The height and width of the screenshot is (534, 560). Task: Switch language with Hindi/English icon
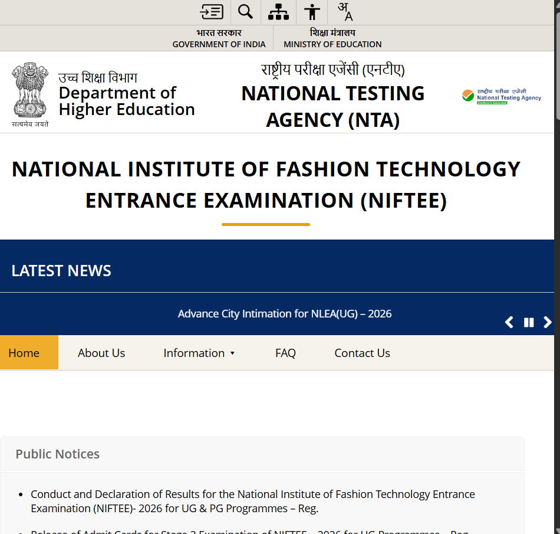point(345,12)
